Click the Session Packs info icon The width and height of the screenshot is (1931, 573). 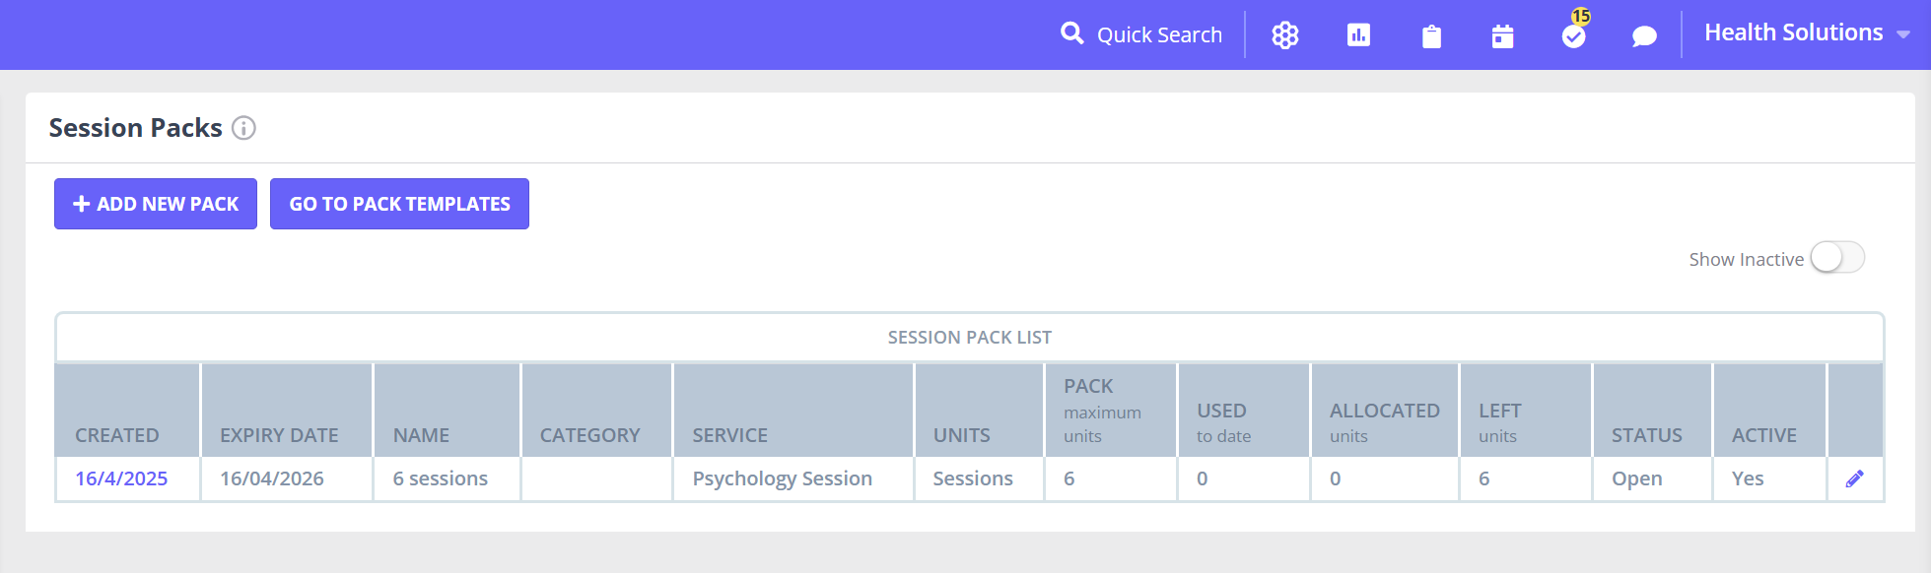pos(243,128)
